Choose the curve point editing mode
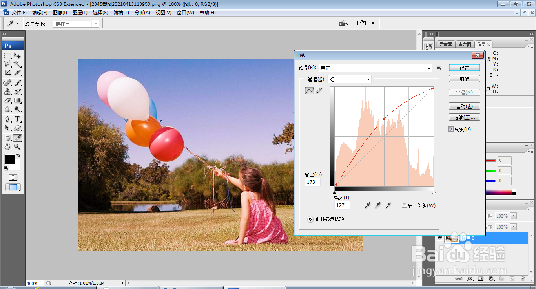536x289 pixels. pyautogui.click(x=310, y=90)
